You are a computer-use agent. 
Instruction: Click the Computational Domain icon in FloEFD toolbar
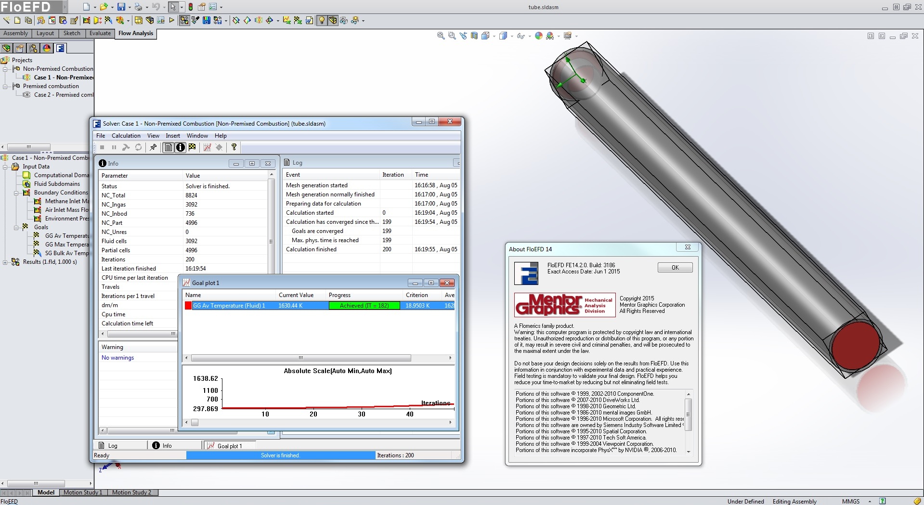point(138,20)
